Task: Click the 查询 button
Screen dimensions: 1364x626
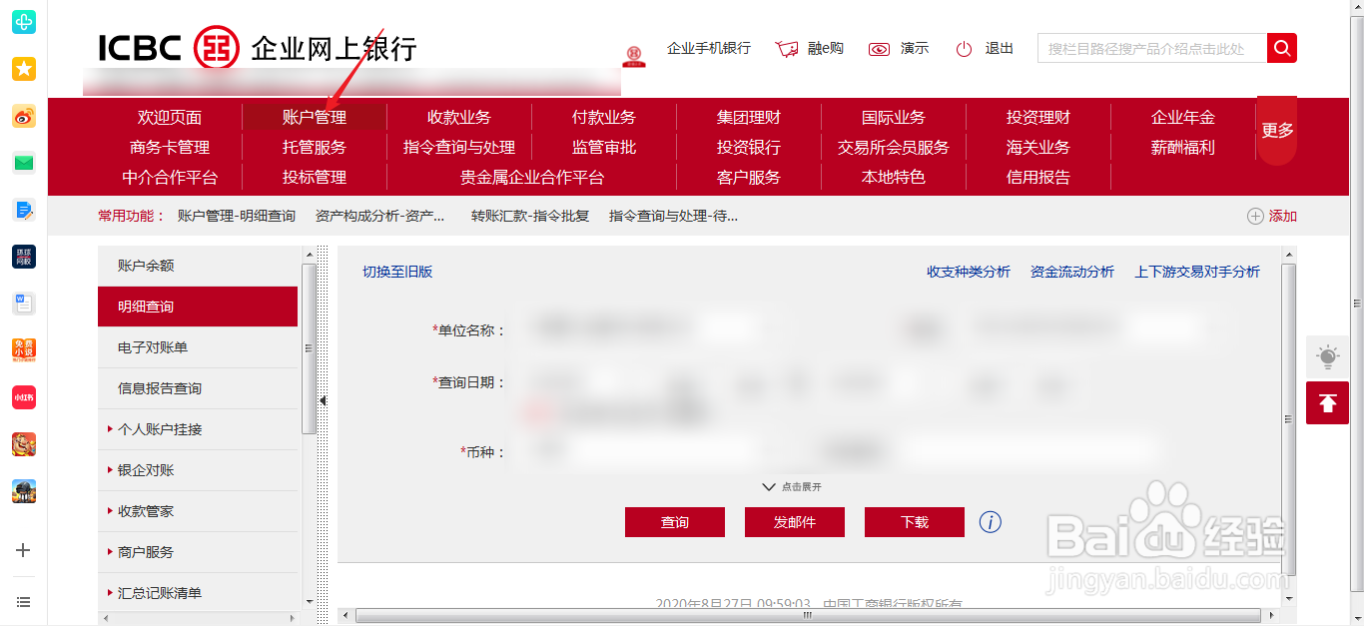Action: coord(675,522)
